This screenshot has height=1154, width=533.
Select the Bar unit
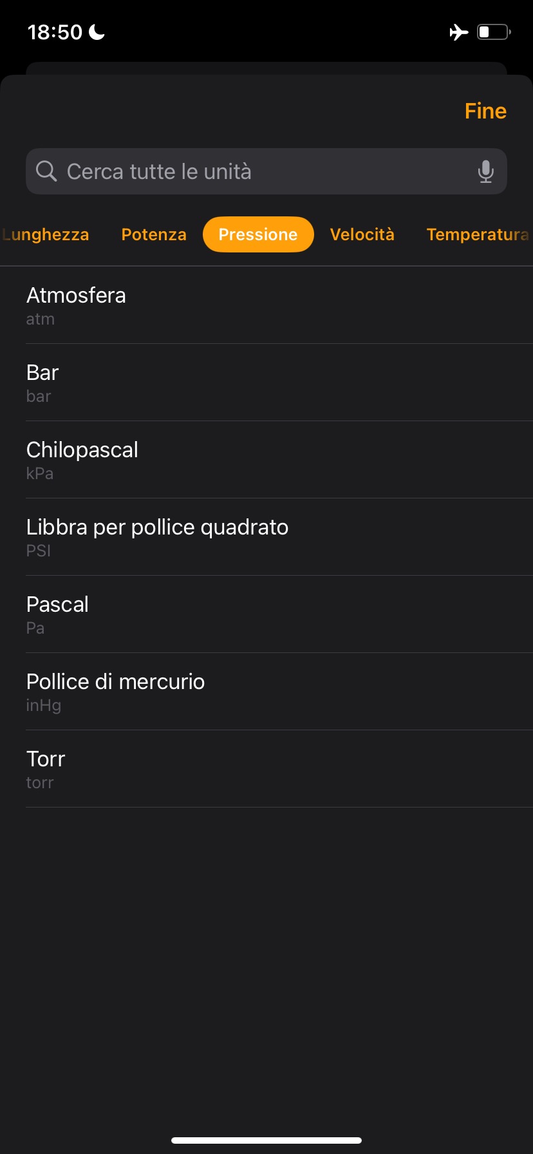(x=266, y=383)
